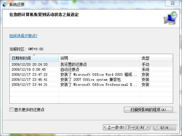This screenshot has width=182, height=136.
Task: Select the 自动还原点 restore point row
Action: [91, 69]
